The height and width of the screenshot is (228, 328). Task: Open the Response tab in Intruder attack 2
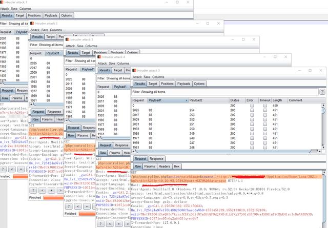(x=54, y=112)
